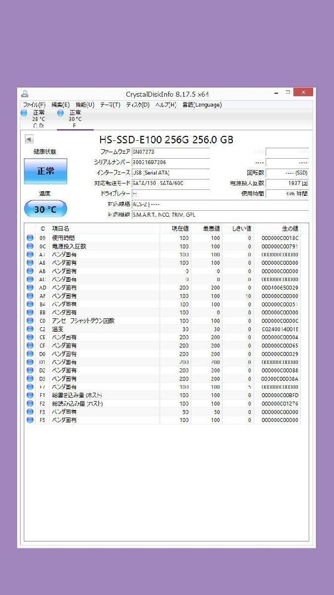
Task: Select the 温度 attribute row label
Action: click(x=57, y=329)
